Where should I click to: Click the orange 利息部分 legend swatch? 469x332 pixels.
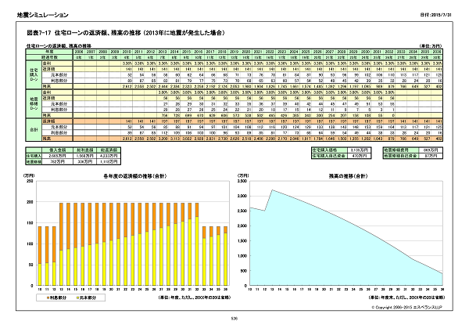pos(48,299)
